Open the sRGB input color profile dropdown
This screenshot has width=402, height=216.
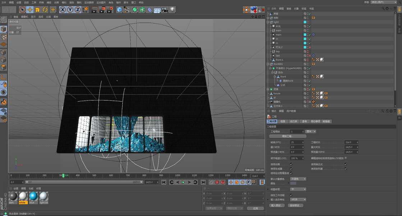pos(298,199)
